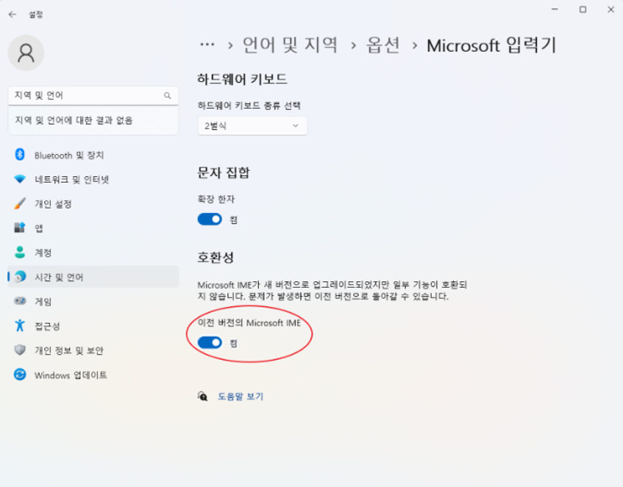
Task: Navigate to 옵션 breadcrumb
Action: coord(382,45)
